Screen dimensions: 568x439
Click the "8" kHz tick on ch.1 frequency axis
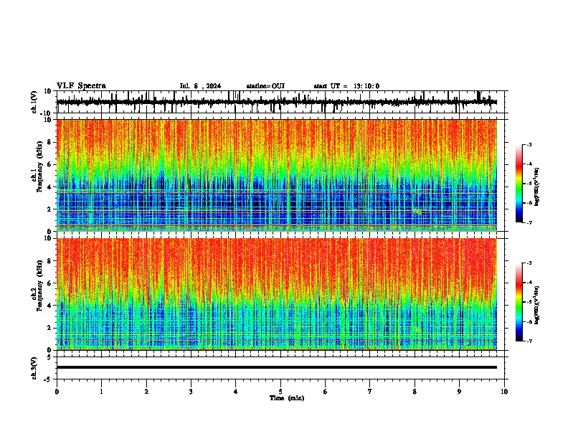tap(50, 142)
